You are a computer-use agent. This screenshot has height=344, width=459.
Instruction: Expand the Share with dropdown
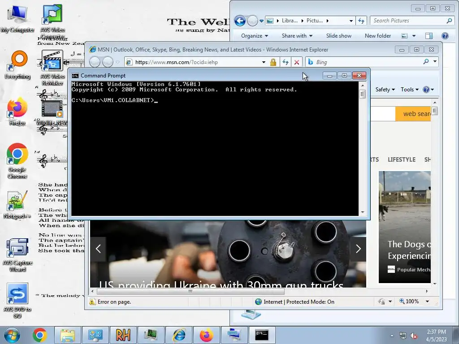click(x=297, y=36)
